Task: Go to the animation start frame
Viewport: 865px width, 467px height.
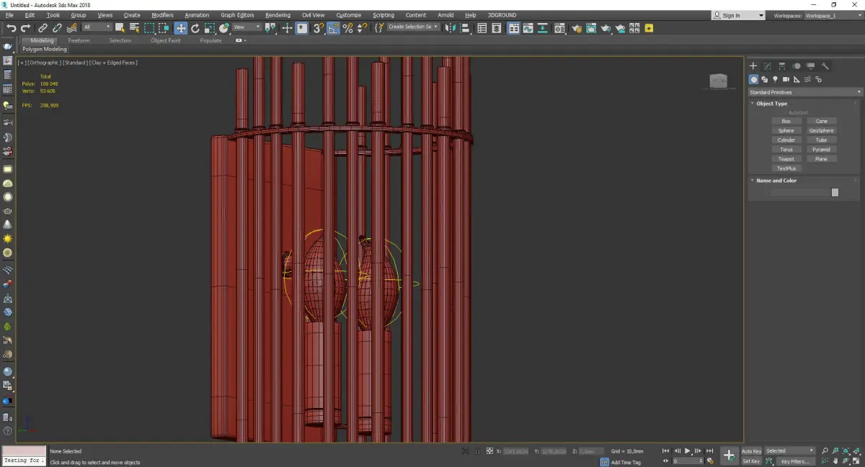Action: click(x=667, y=451)
